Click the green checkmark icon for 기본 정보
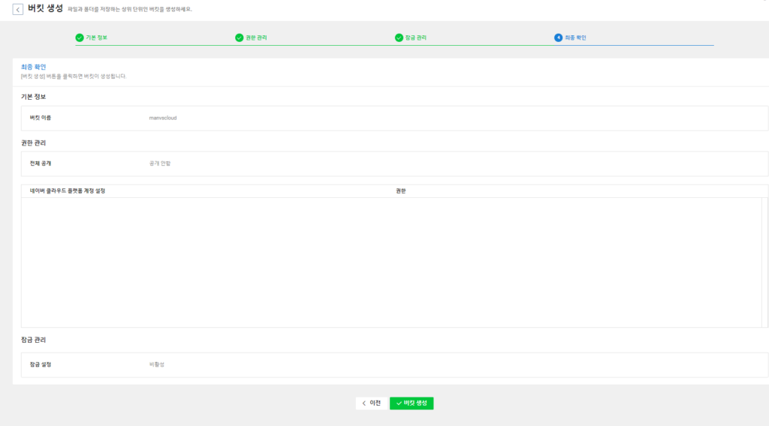The image size is (769, 426). point(80,37)
